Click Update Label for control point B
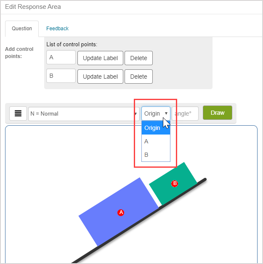Viewport: 263px width, 264px height. (100, 77)
